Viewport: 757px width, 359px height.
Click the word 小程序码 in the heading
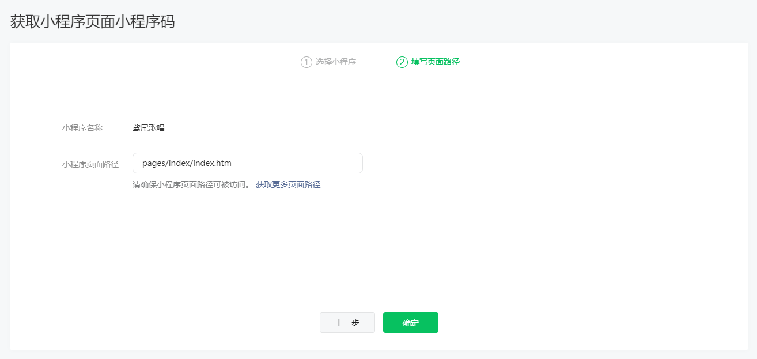pos(152,22)
